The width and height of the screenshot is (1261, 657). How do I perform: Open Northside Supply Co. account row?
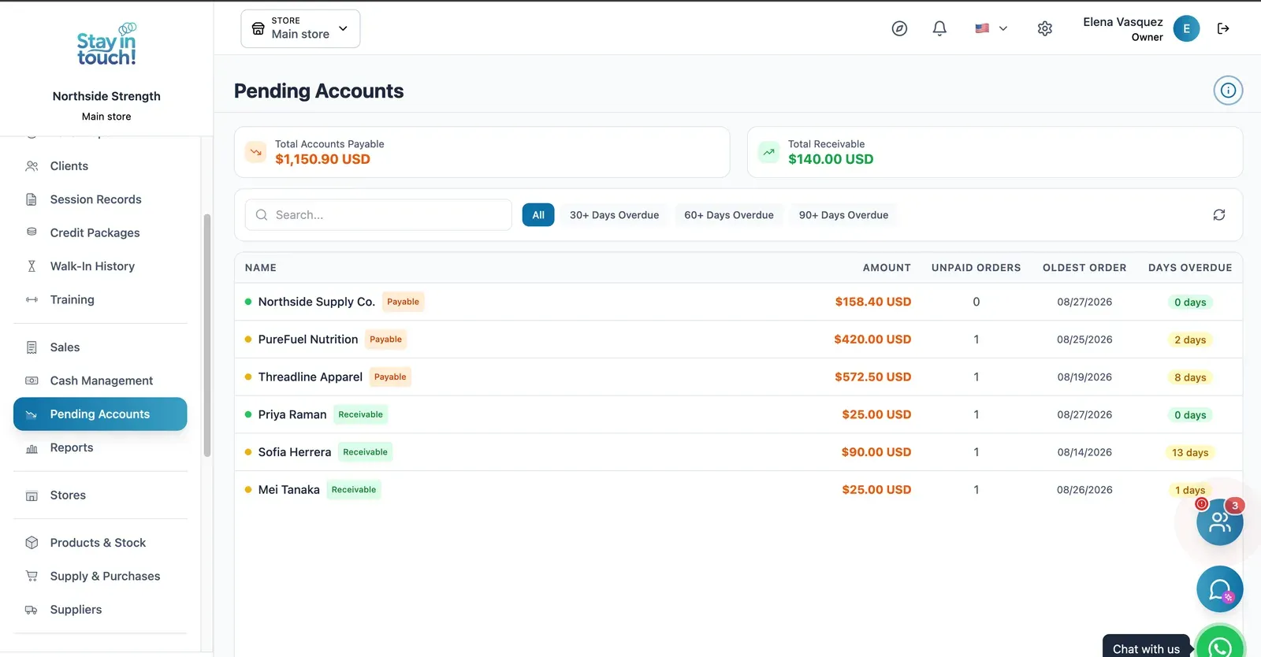738,302
